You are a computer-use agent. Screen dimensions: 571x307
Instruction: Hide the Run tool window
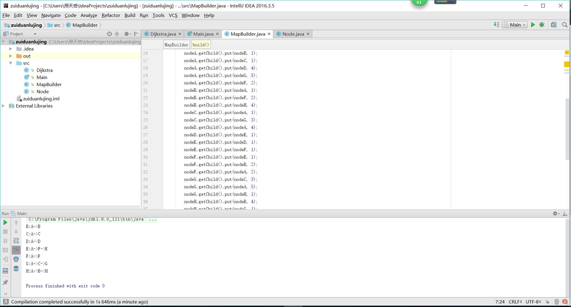click(565, 213)
